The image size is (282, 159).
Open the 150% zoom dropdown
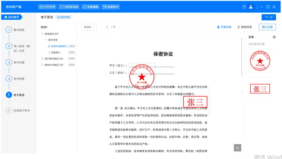89,27
